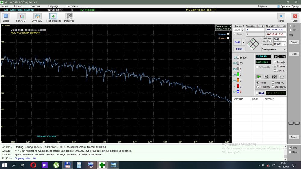Click the Opera browser taskbar icon
Image resolution: width=301 pixels, height=169 pixels.
(33, 165)
